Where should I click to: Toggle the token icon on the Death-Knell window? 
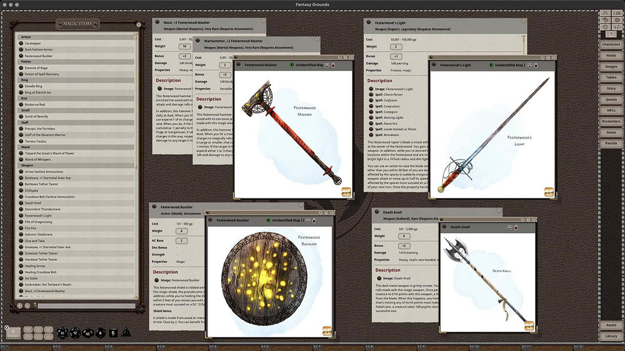[516, 227]
